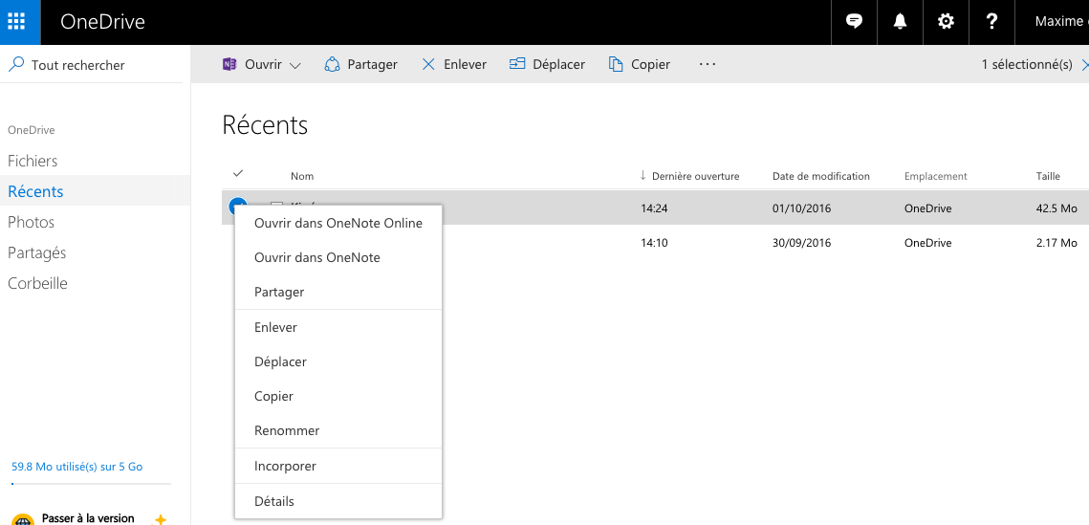Click the 30/09/2016 modification date
This screenshot has width=1089, height=525.
click(x=801, y=242)
